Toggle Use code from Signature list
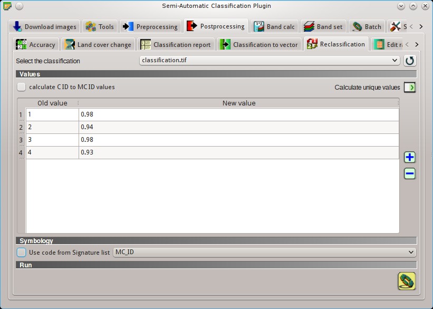The image size is (433, 309). tap(21, 253)
